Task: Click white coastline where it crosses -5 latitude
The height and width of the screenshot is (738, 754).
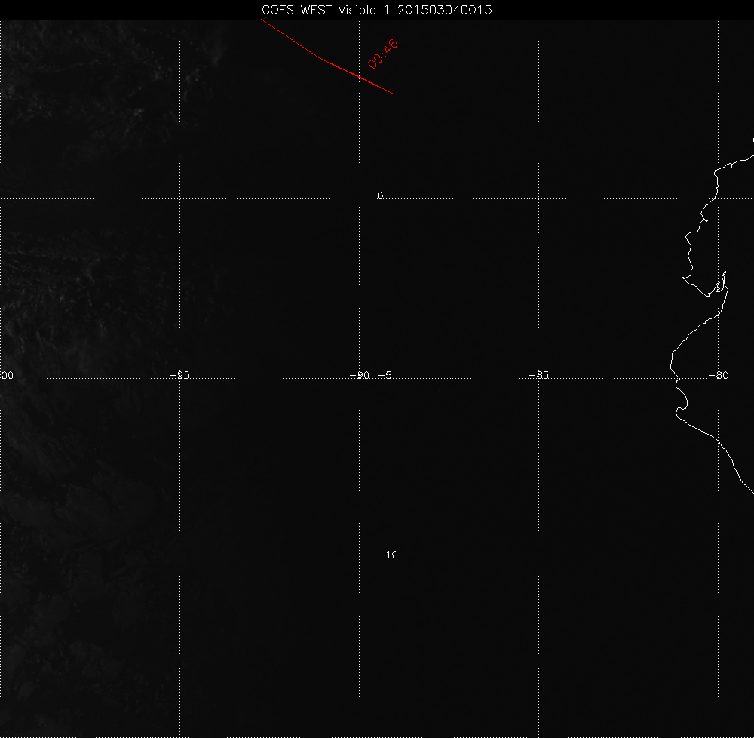Action: [x=674, y=378]
